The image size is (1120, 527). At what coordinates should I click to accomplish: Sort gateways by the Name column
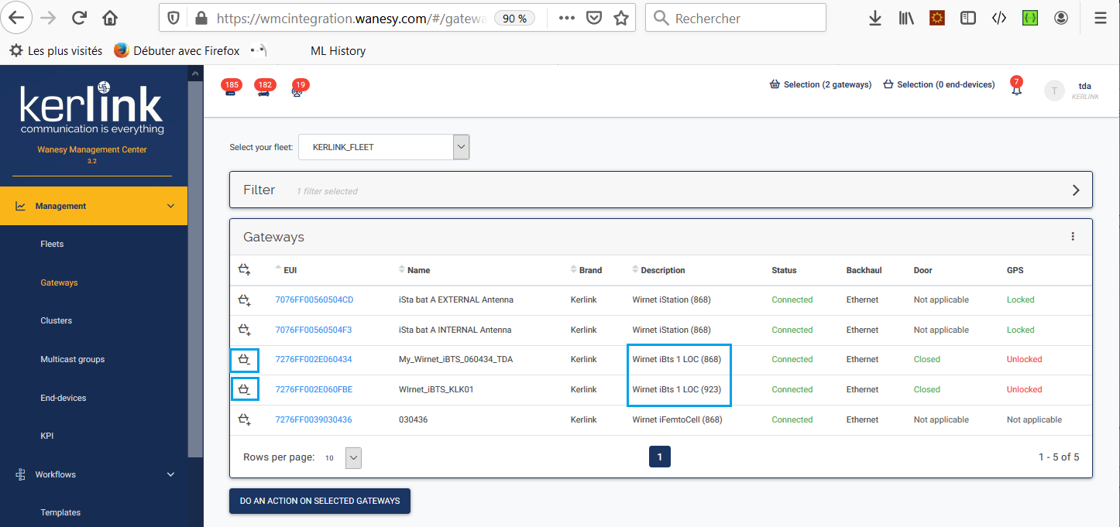click(x=418, y=270)
